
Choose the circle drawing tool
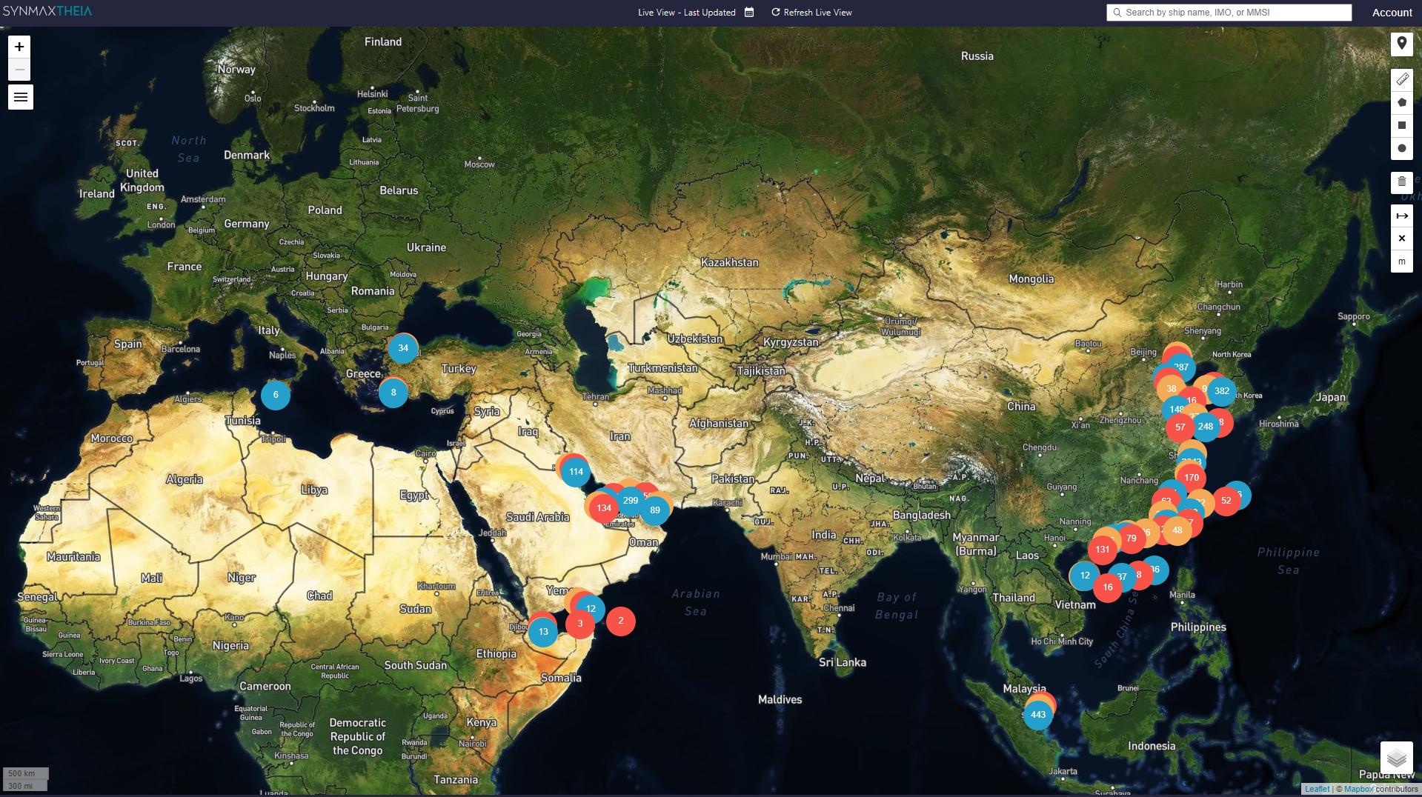(1401, 148)
